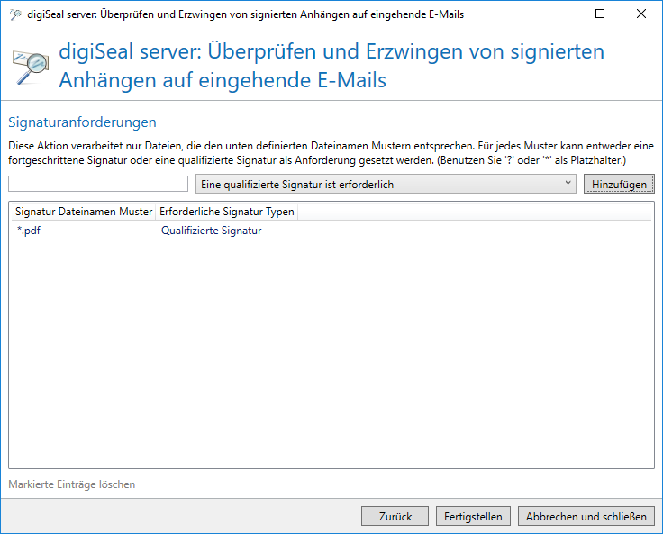Maximize the digiSeal server window
Screen dimensions: 663x534
(600, 14)
